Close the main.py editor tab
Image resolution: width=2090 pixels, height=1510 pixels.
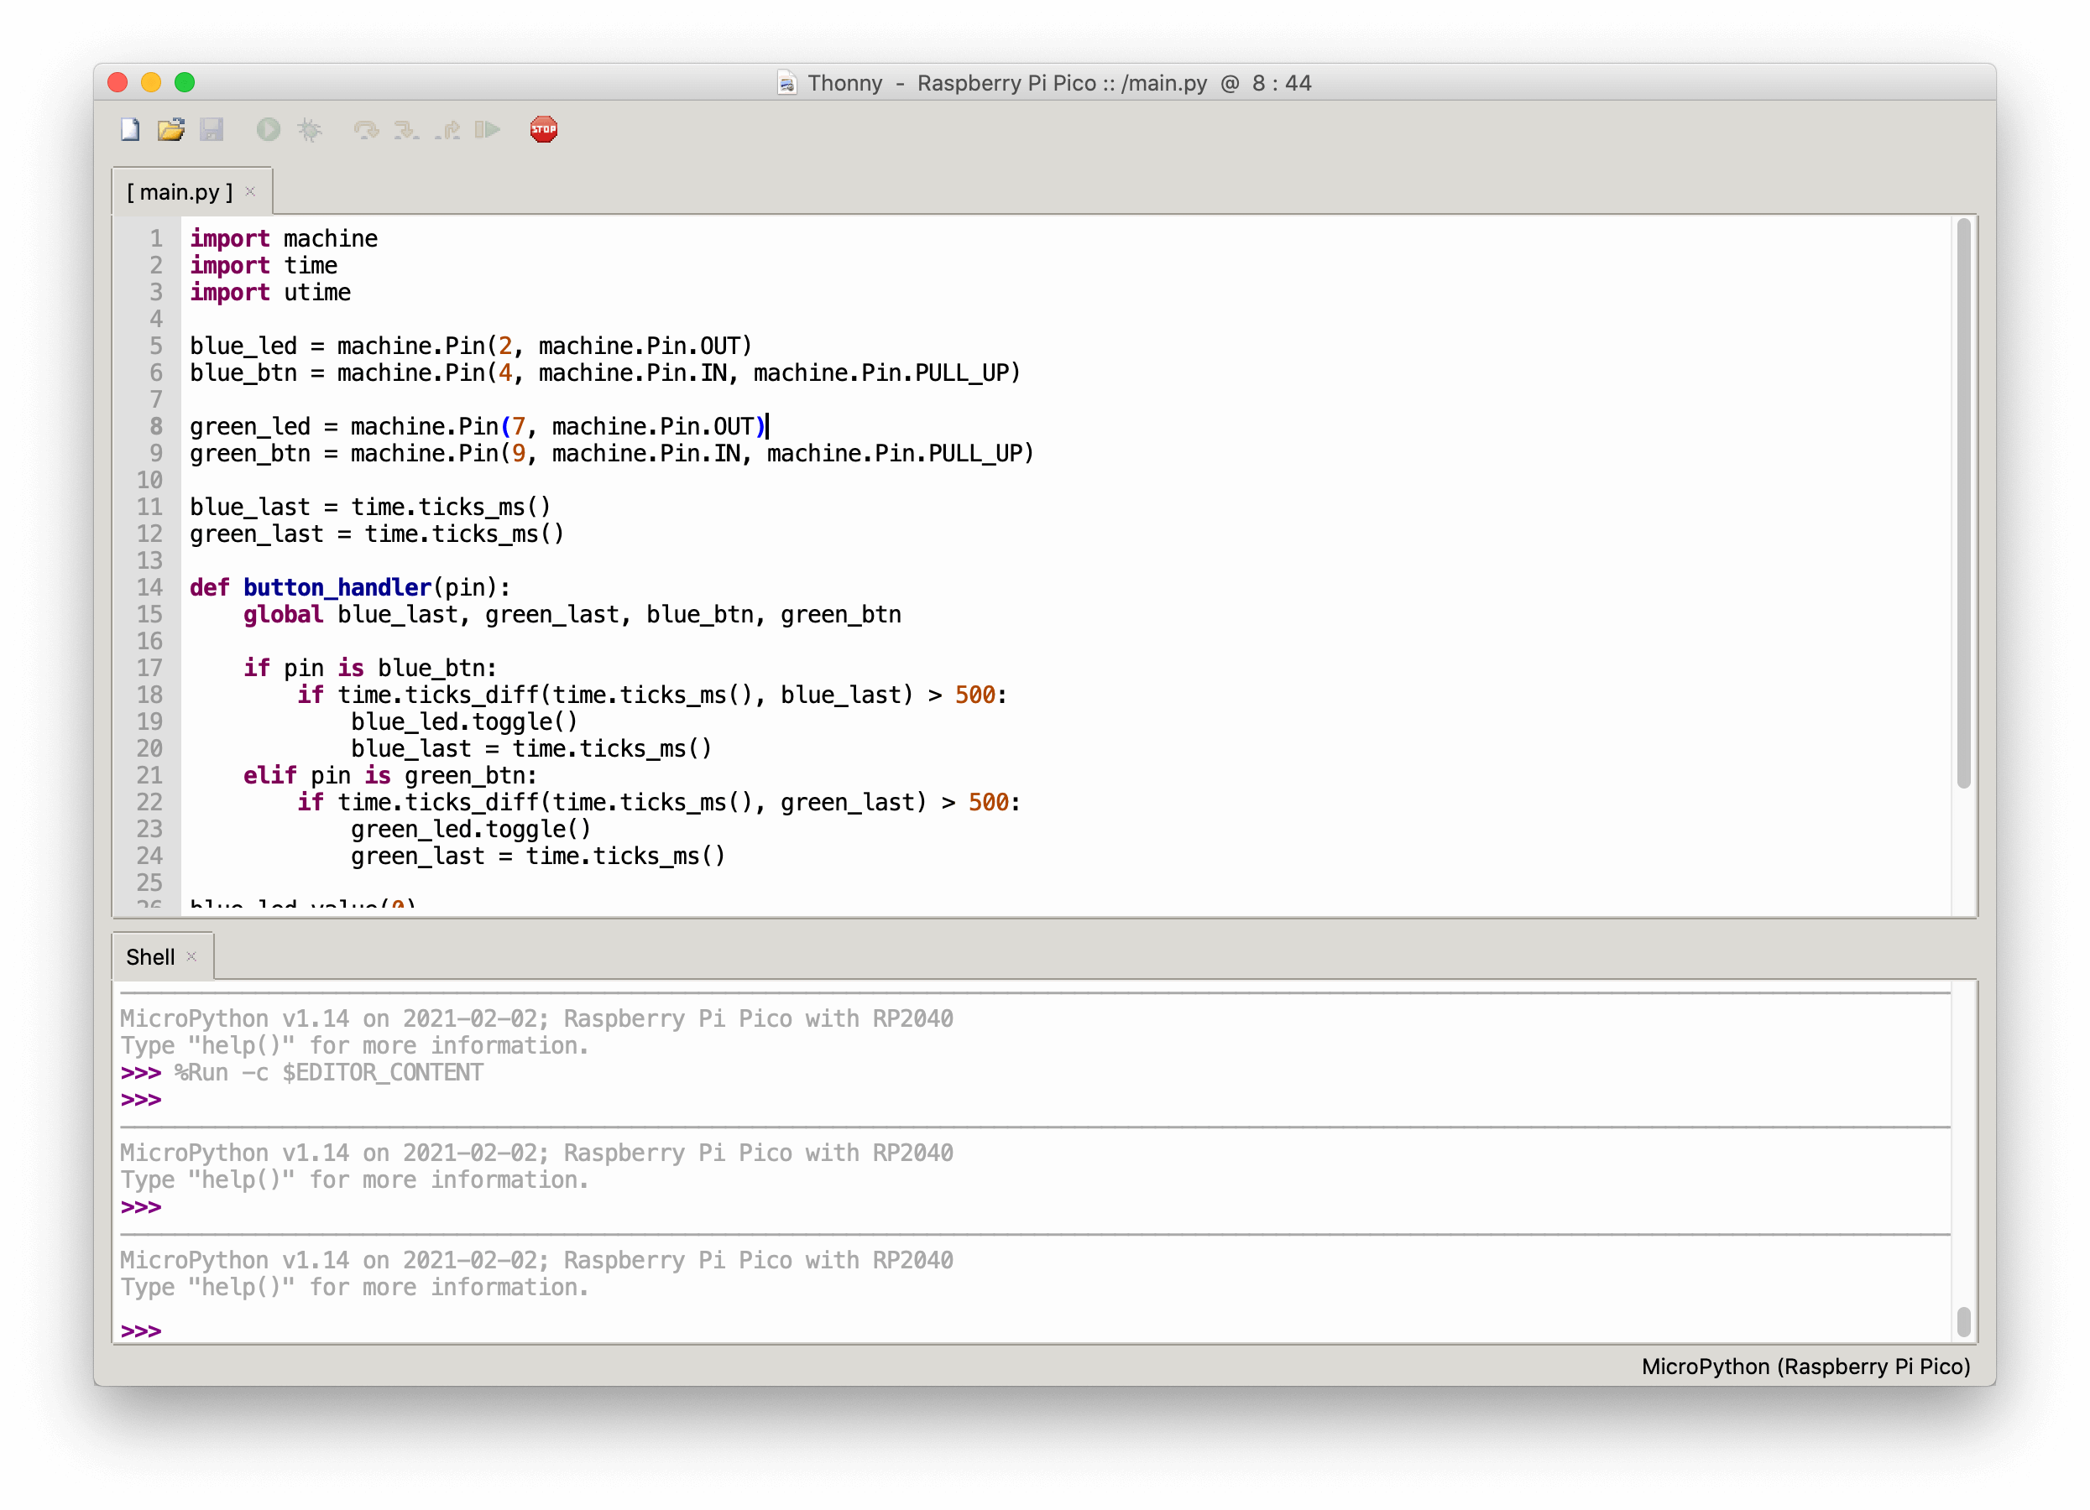click(250, 193)
